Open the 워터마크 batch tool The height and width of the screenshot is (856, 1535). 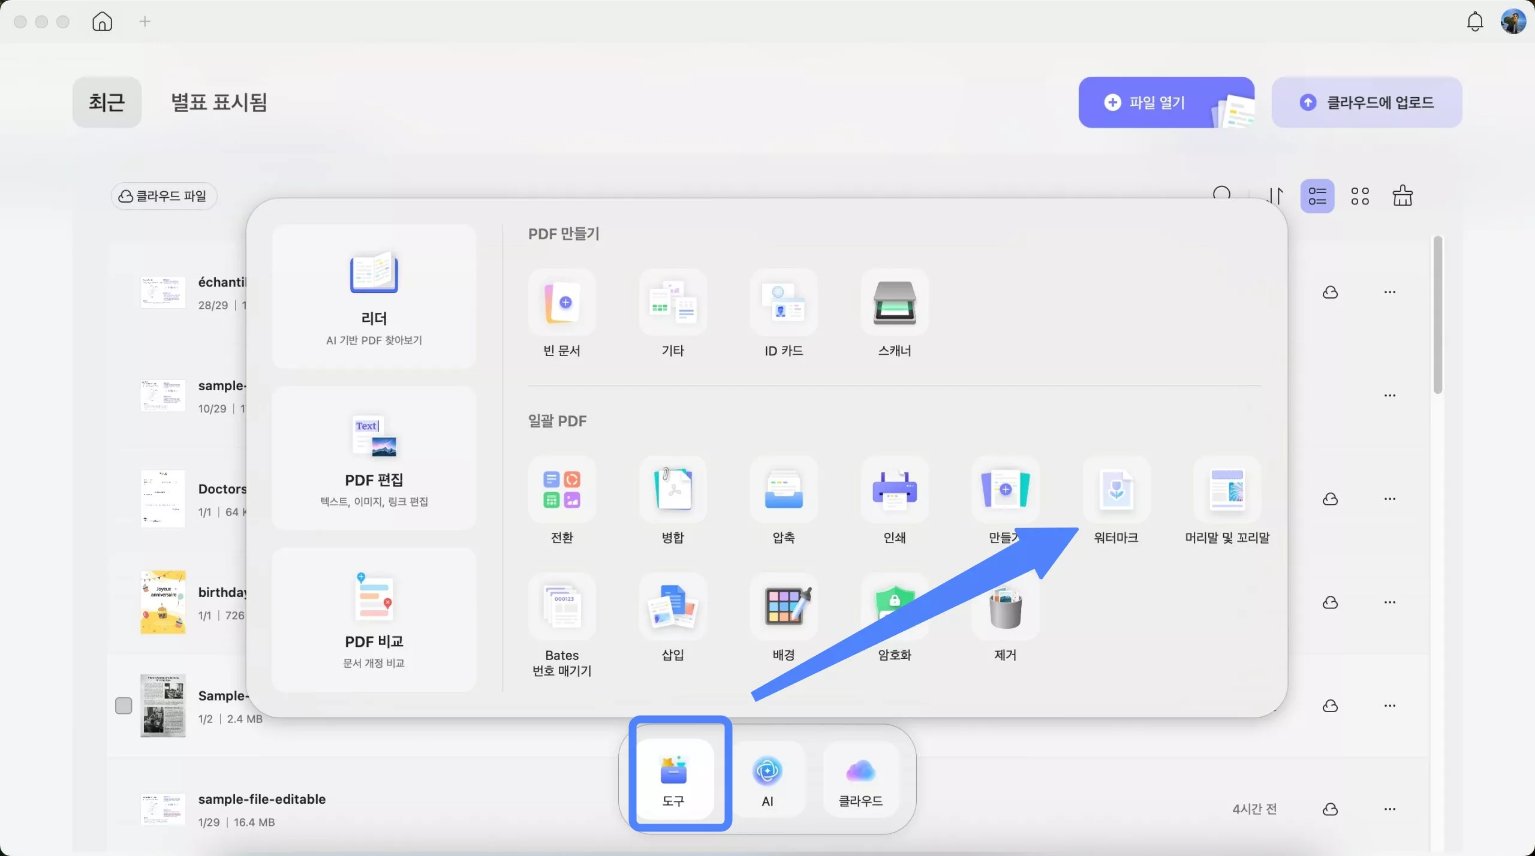(1116, 490)
